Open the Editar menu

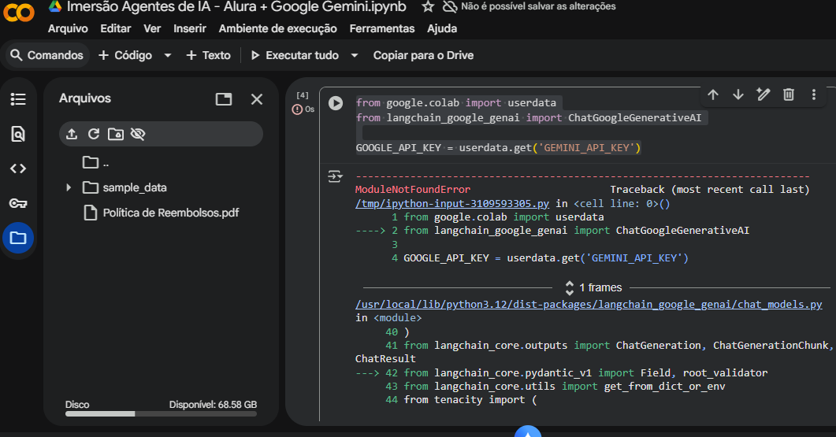pos(116,29)
